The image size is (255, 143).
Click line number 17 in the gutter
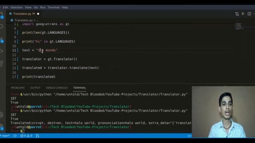(x=14, y=77)
